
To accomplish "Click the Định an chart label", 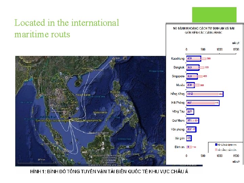I will tap(179, 147).
